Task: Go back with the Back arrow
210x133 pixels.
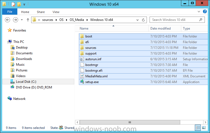Action: (x=8, y=20)
